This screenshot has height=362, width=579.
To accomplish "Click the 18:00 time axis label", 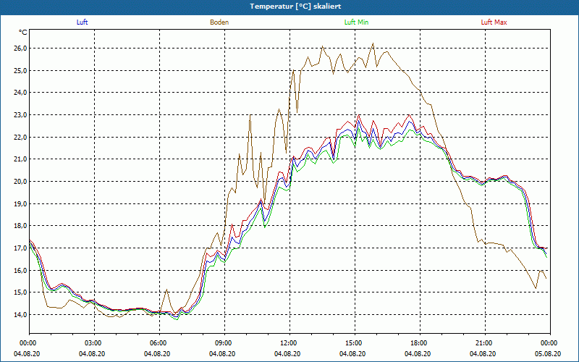I will 420,342.
